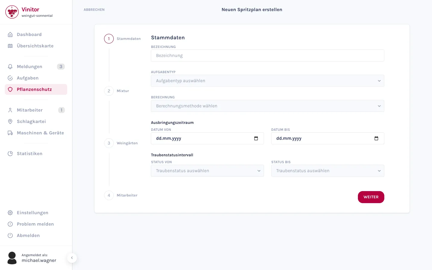Click Abbrechen to cancel the plan
Screen dimensions: 432x270
[x=94, y=10]
